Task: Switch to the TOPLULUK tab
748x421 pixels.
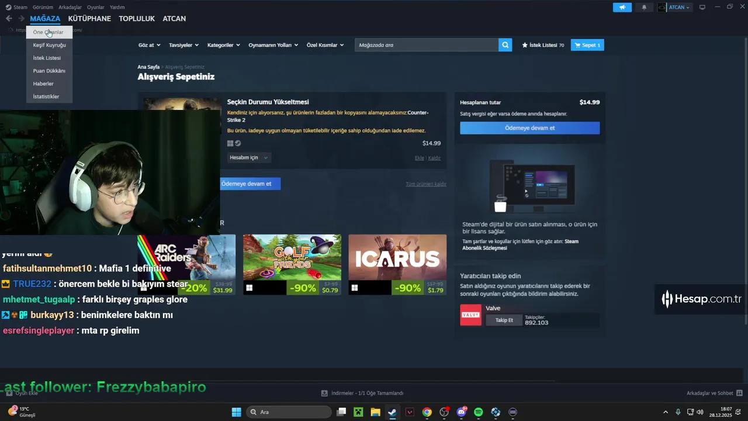Action: tap(137, 19)
